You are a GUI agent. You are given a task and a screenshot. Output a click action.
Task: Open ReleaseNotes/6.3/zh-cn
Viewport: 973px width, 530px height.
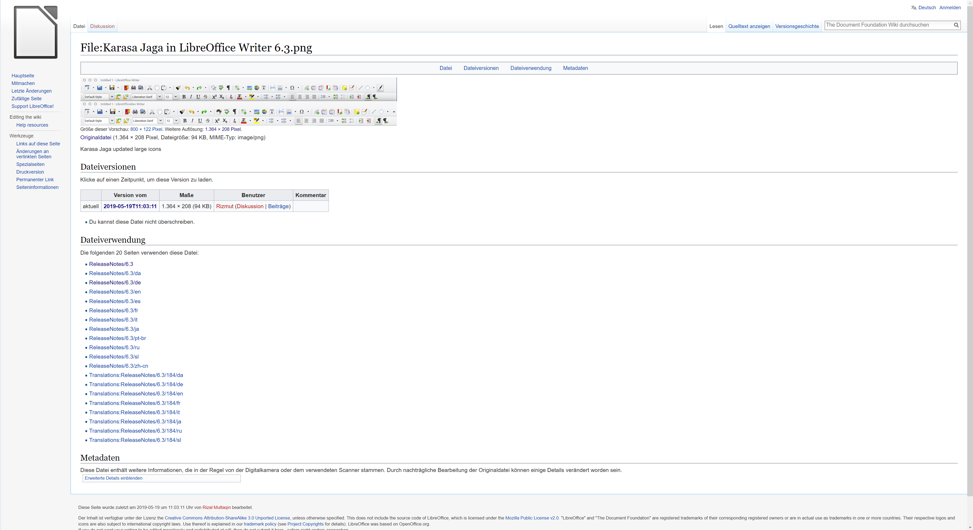119,366
